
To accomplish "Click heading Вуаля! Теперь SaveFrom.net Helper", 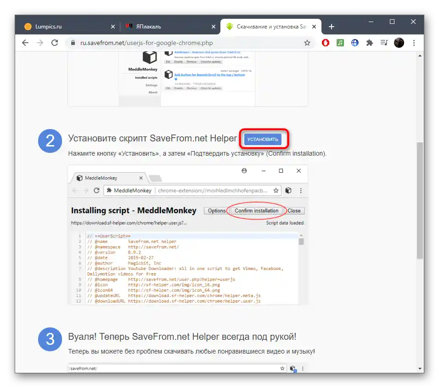I will [x=182, y=337].
